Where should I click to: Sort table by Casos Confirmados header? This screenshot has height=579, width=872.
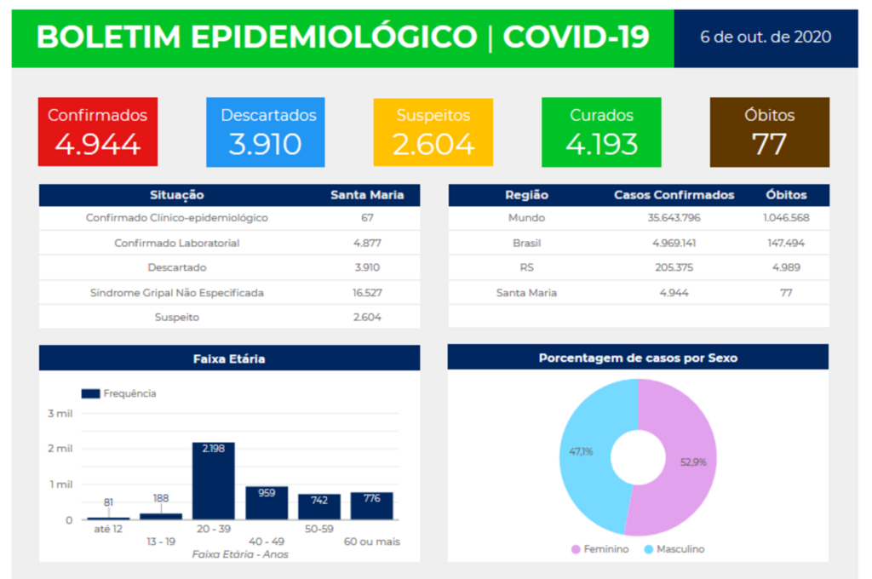click(674, 195)
